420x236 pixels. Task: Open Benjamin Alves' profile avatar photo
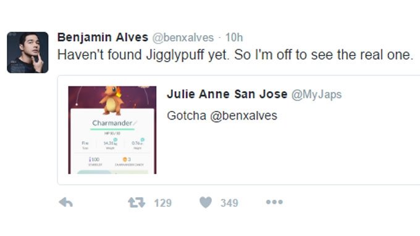coord(28,52)
